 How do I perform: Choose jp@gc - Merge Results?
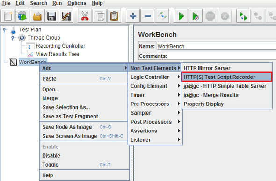click(x=227, y=95)
